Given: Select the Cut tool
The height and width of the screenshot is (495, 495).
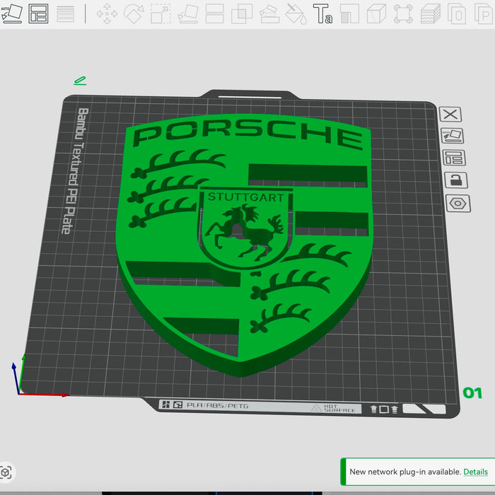Looking at the screenshot, I should click(x=215, y=13).
